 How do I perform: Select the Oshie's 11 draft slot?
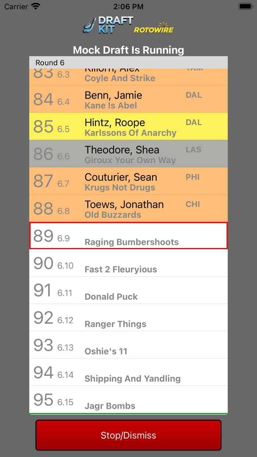(128, 345)
